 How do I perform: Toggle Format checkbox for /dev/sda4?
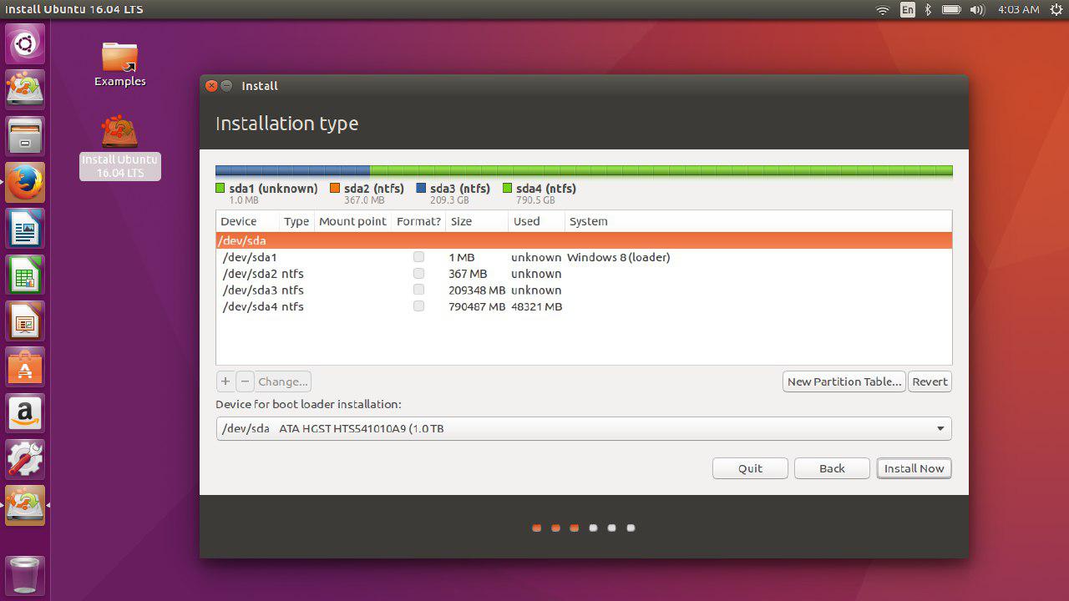point(418,306)
